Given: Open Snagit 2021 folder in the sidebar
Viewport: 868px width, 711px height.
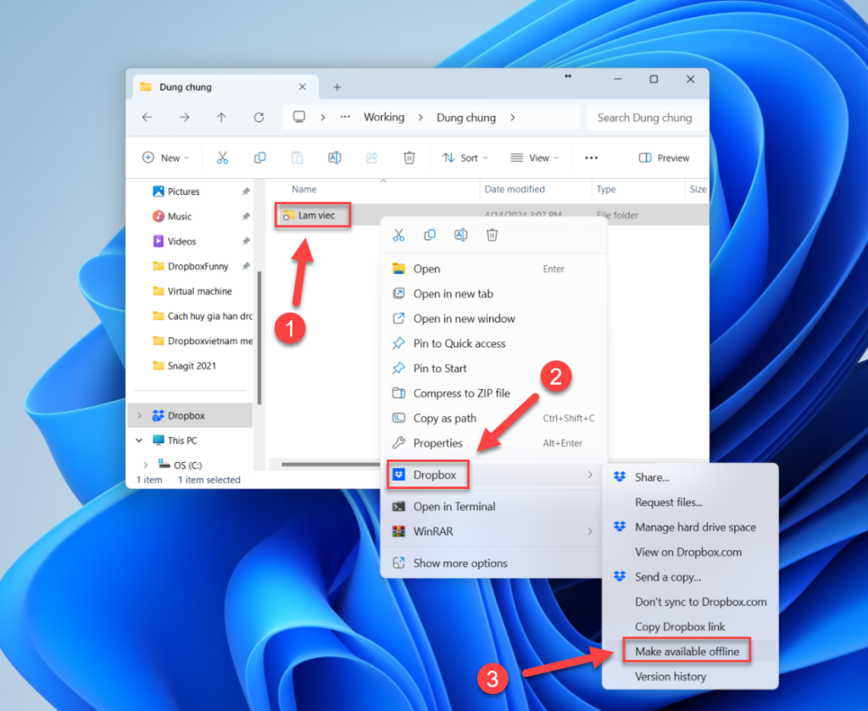Looking at the screenshot, I should [x=192, y=366].
